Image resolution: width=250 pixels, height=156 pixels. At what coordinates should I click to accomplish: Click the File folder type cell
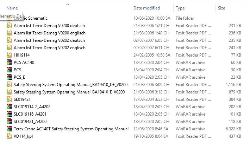(x=185, y=18)
